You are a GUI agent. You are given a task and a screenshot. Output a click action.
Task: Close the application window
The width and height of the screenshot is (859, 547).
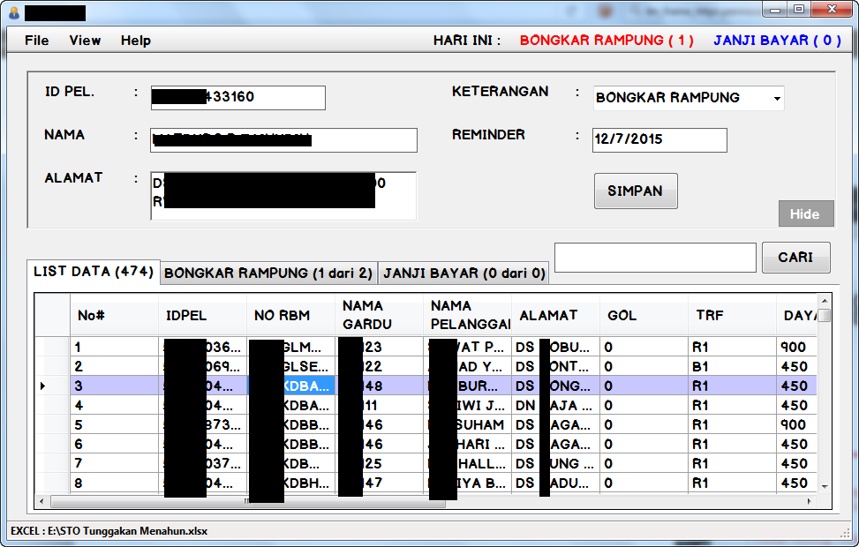click(x=832, y=10)
